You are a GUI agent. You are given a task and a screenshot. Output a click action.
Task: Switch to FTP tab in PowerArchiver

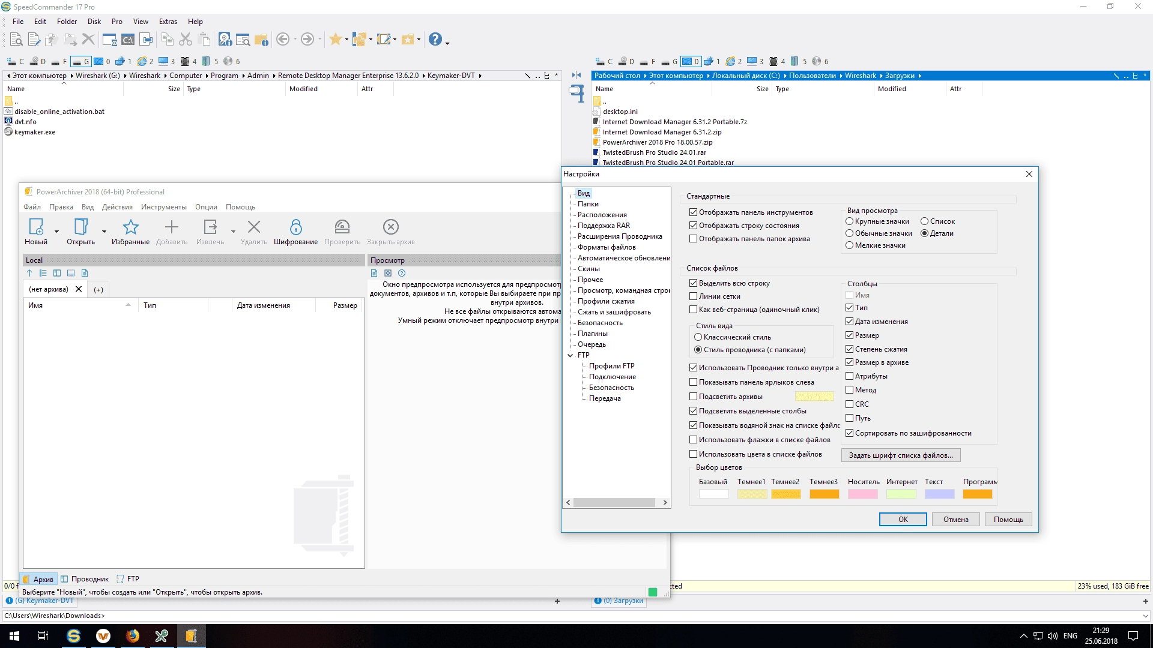[128, 579]
